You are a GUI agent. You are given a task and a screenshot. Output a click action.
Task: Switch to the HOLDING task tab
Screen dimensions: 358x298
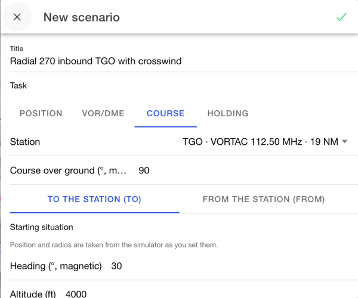[x=228, y=113]
